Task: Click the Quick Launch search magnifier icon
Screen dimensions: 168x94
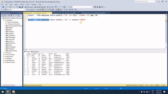Action: [156, 1]
